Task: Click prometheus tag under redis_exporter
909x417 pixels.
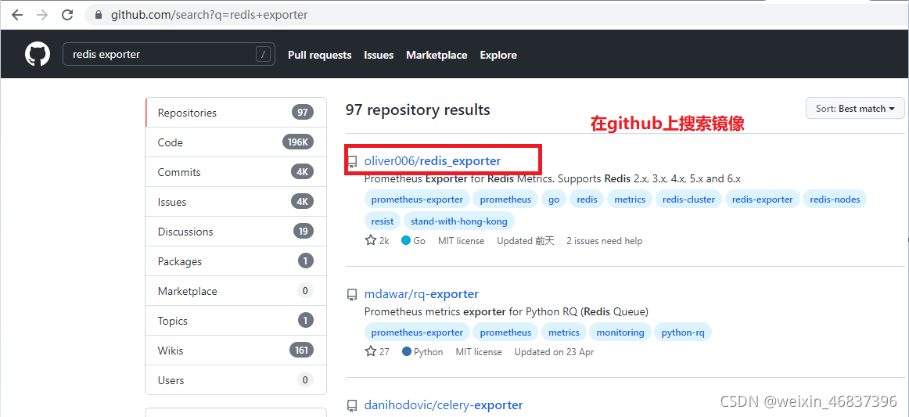Action: pos(505,200)
